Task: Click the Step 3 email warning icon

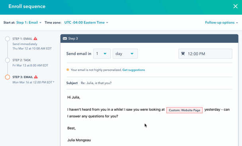Action: point(36,77)
